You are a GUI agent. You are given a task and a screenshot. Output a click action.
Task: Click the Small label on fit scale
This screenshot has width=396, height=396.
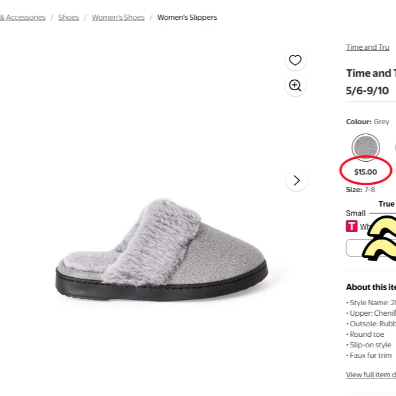[356, 213]
